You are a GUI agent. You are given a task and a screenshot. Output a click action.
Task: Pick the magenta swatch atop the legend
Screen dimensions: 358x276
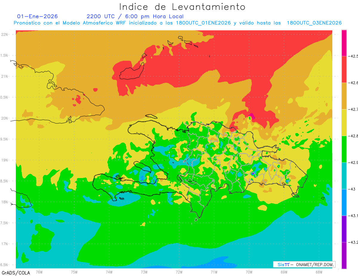click(344, 43)
